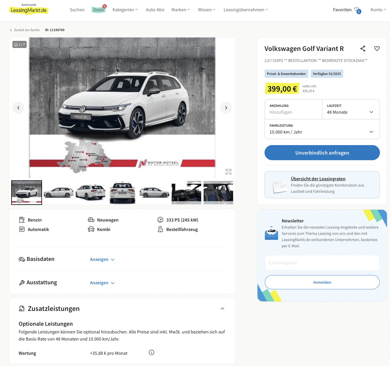Viewport: 390px width, 366px height.
Task: Click the Zusatzleistungen section icon
Action: coord(22,309)
